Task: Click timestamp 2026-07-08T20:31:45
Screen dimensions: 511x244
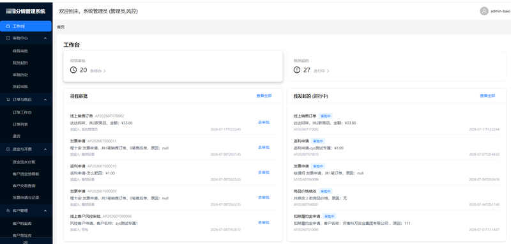Action: click(225, 155)
